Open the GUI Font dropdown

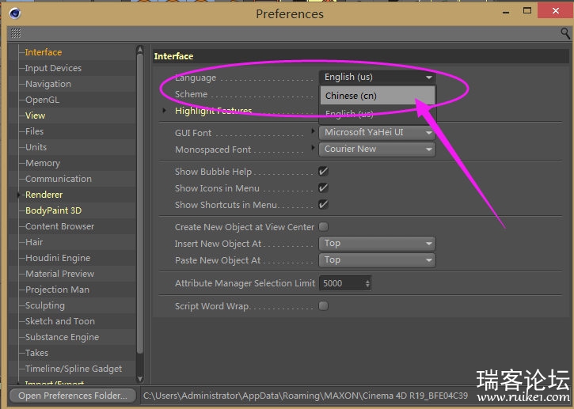(x=377, y=132)
